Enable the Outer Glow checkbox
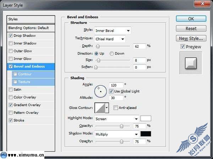The width and height of the screenshot is (213, 159). pyautogui.click(x=10, y=51)
